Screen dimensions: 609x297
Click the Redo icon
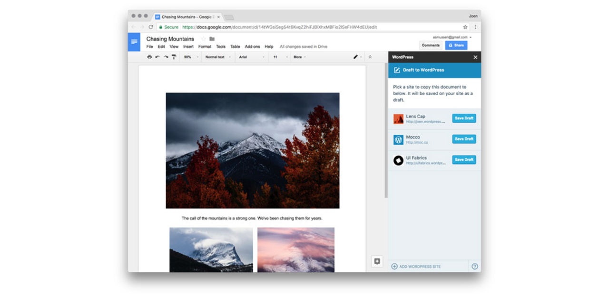pyautogui.click(x=167, y=57)
